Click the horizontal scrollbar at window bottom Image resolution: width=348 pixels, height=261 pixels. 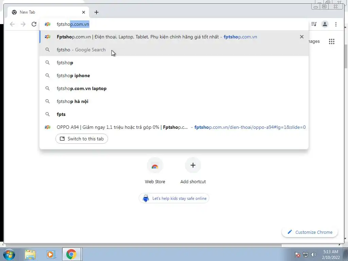click(143, 245)
